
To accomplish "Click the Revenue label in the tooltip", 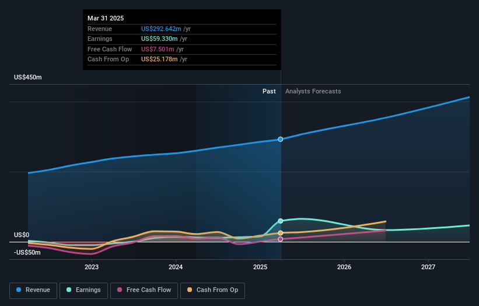I will coord(100,29).
